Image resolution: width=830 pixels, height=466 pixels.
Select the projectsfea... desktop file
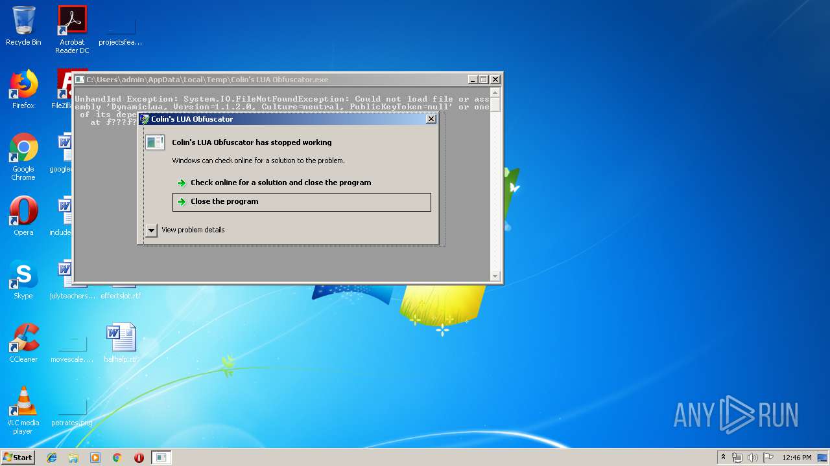pyautogui.click(x=121, y=29)
